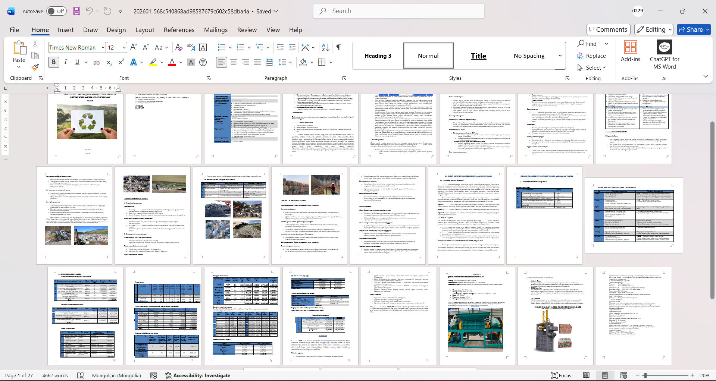This screenshot has width=716, height=381.
Task: Click the Comments button
Action: point(608,29)
